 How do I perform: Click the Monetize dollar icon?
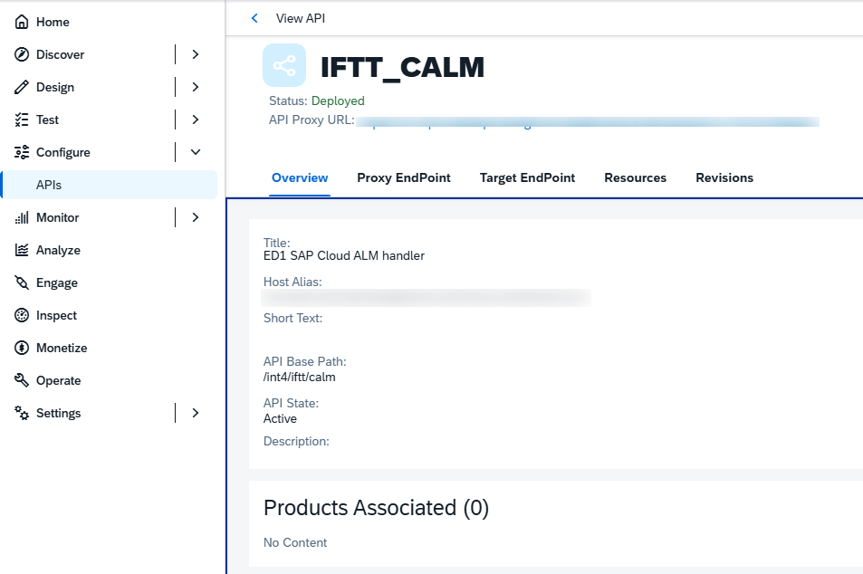click(x=22, y=348)
